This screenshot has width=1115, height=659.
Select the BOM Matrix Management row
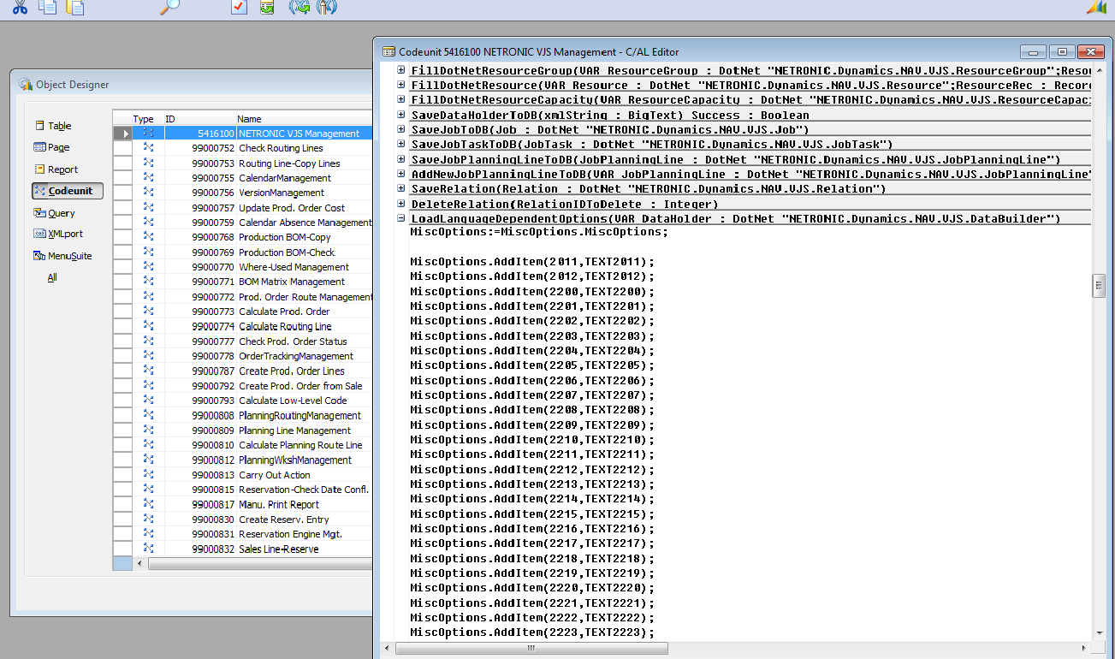coord(243,282)
